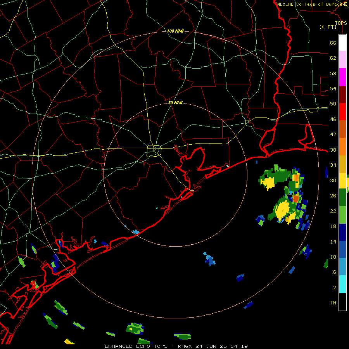Click the yellow legend swatch
The image size is (349, 349).
342,181
